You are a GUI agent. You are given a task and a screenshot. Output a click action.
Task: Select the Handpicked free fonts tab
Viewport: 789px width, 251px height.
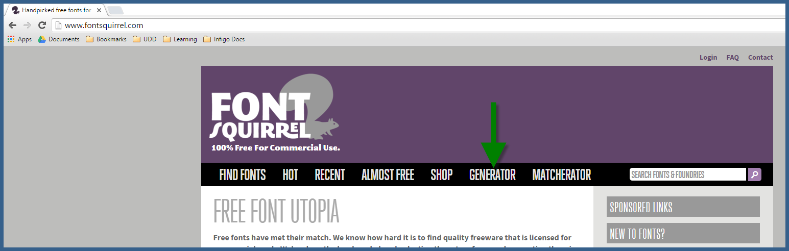point(55,10)
